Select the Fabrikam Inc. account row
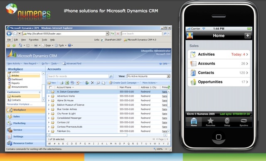266x161 pixels. pyautogui.click(x=107, y=131)
